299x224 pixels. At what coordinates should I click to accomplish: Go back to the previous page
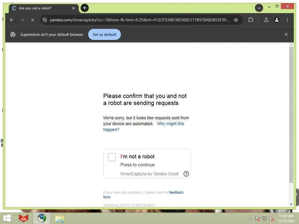click(x=12, y=20)
